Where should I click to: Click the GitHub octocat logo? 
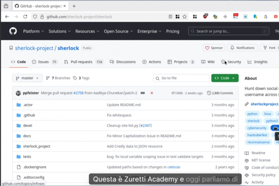point(13,31)
